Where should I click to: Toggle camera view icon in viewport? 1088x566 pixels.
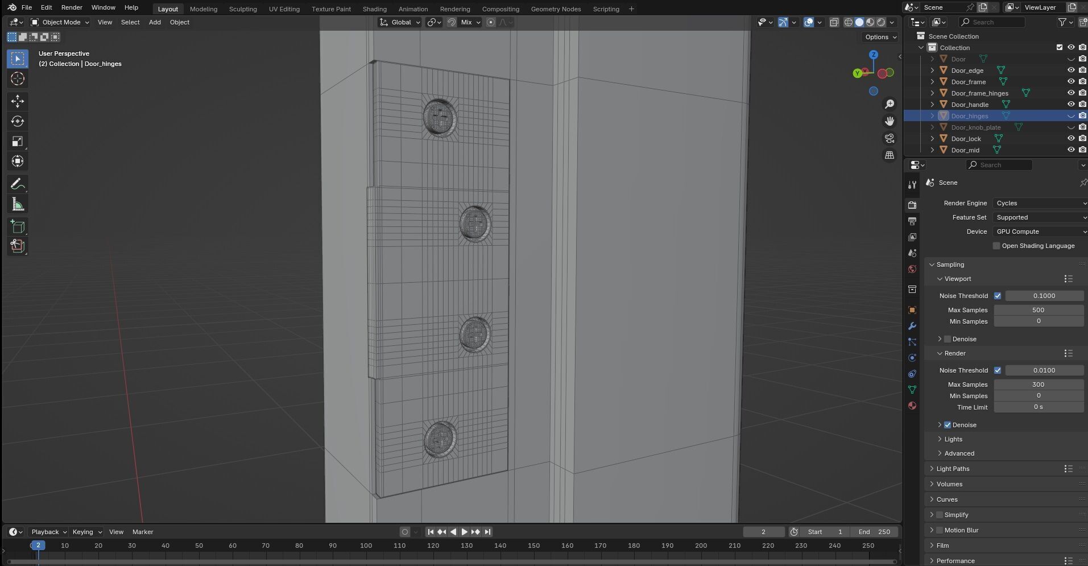890,138
